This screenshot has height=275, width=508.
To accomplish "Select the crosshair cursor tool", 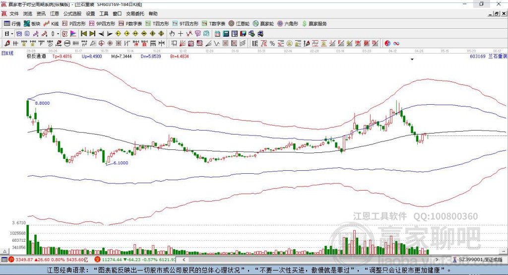I will (x=181, y=34).
